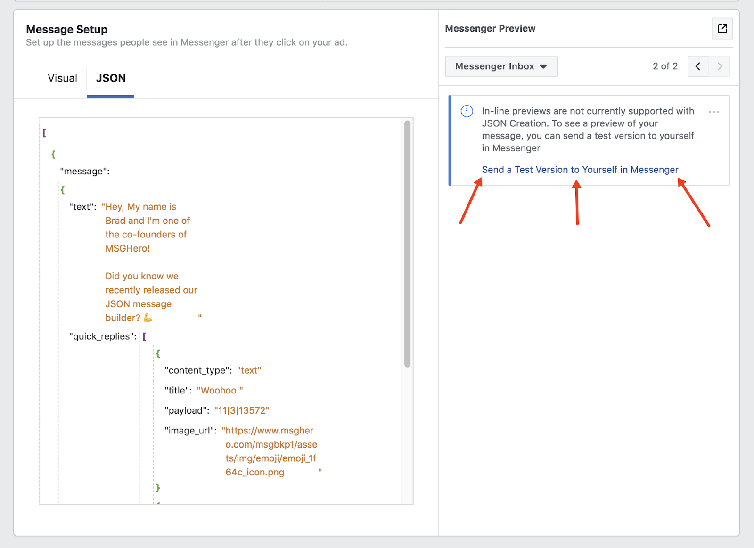Select the JSON tab
Viewport: 754px width, 548px height.
pos(111,78)
